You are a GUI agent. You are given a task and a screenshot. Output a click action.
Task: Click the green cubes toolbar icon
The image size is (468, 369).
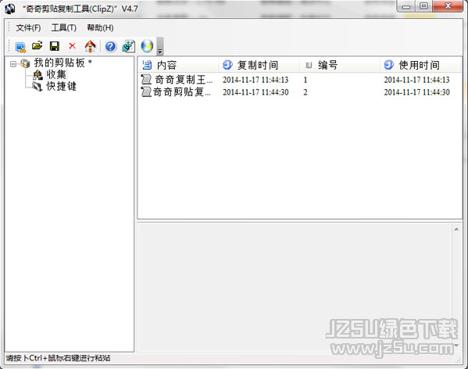[x=129, y=46]
